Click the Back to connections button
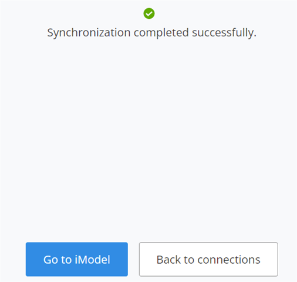The image size is (297, 282). pyautogui.click(x=208, y=259)
